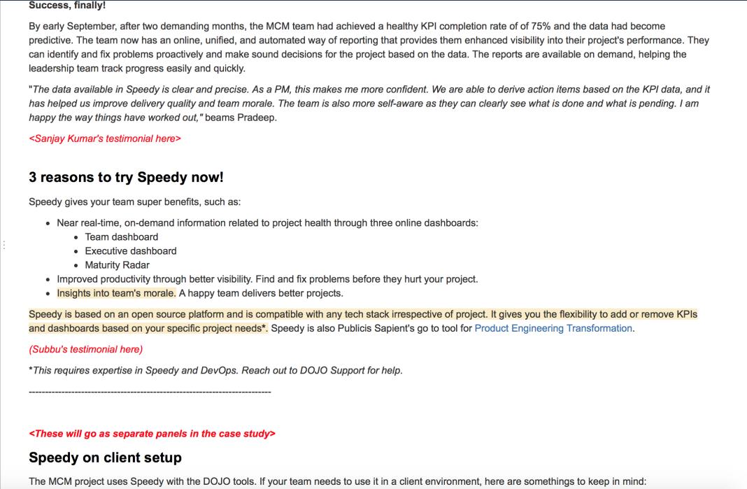The height and width of the screenshot is (489, 747).
Task: Click highlighted 'Insights into team's morale' text
Action: coord(116,293)
